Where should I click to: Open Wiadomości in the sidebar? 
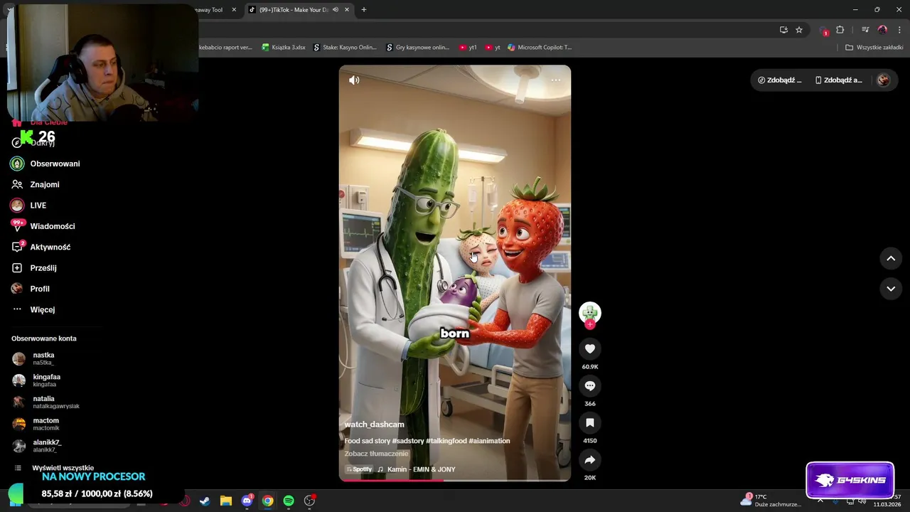43,226
